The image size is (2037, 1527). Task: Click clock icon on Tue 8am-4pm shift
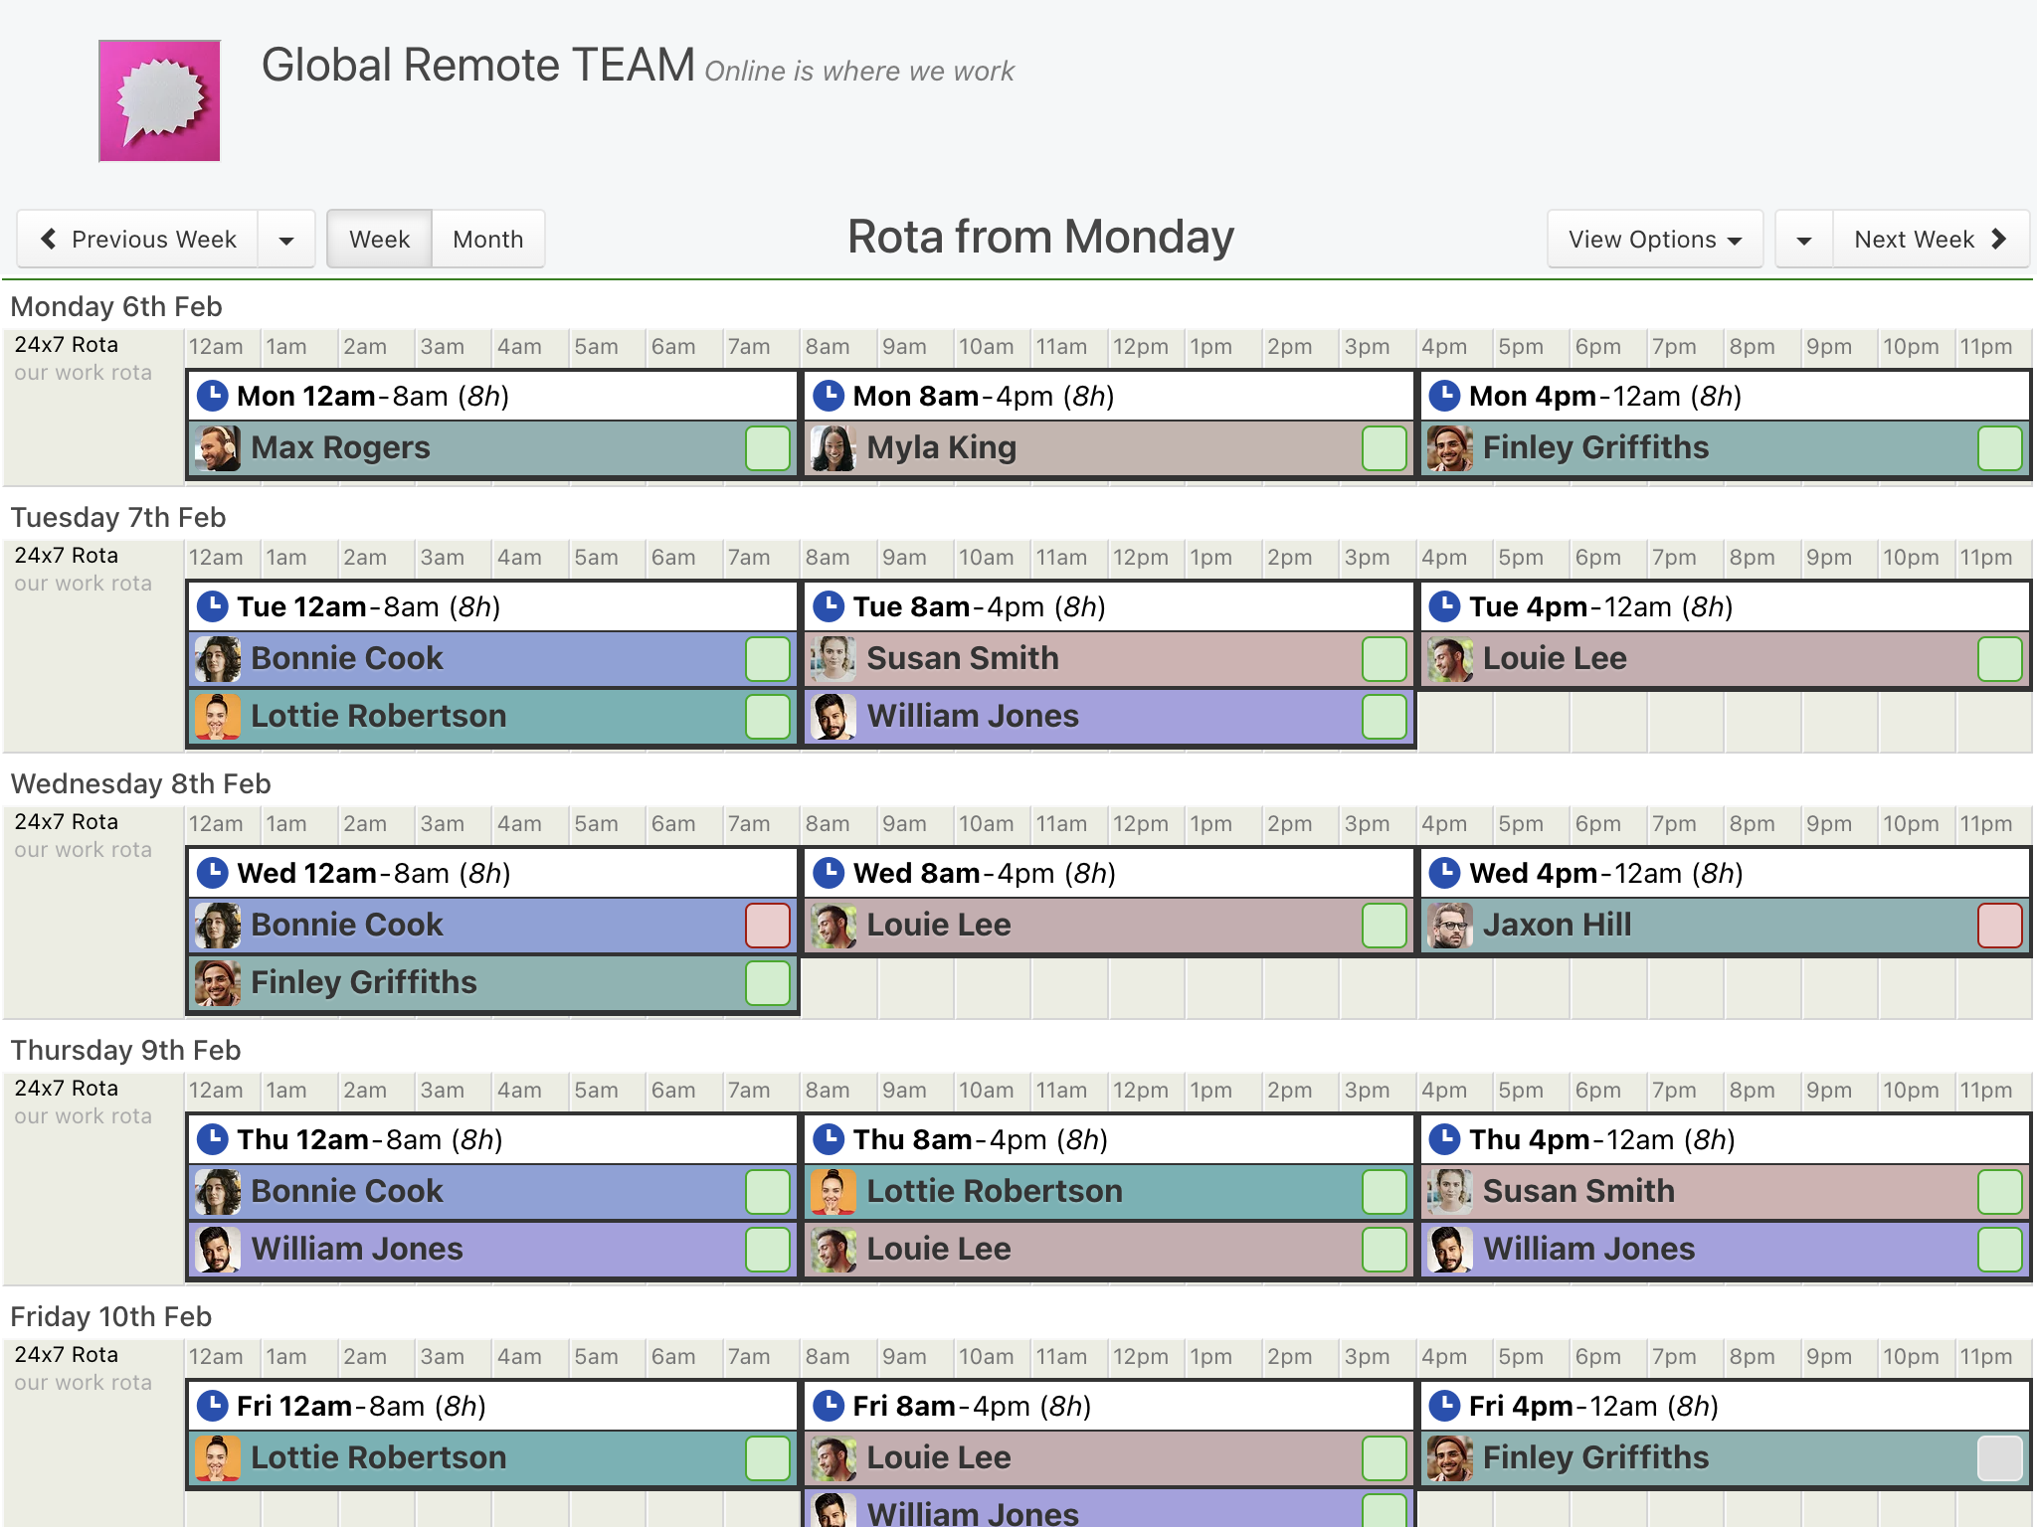[x=829, y=606]
